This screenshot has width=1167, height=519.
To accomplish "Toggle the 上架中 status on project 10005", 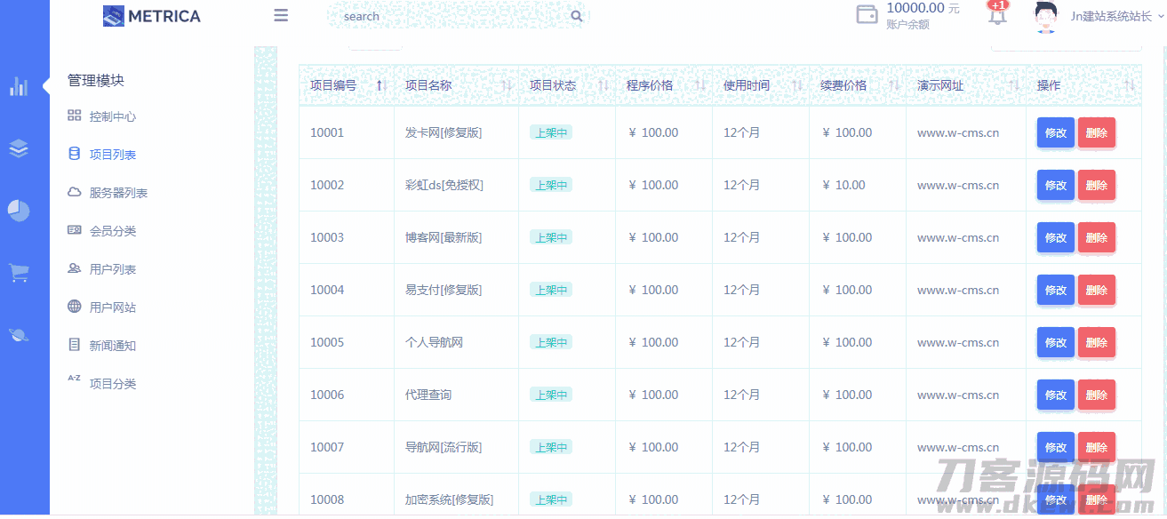I will point(550,341).
